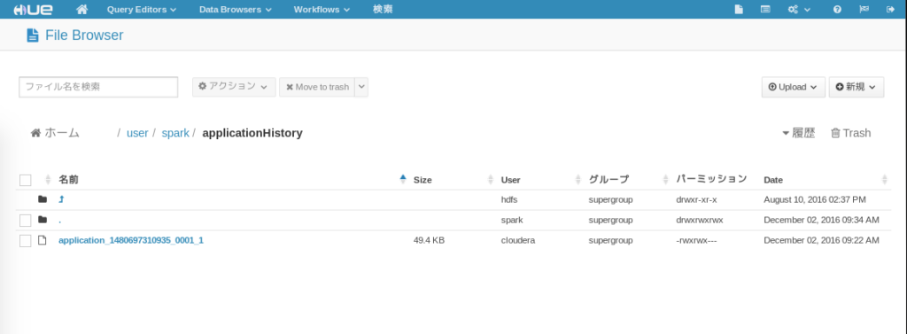Screen dimensions: 907x334
Task: Click date December 02, 2016 09:22 AM
Action: [x=821, y=240]
